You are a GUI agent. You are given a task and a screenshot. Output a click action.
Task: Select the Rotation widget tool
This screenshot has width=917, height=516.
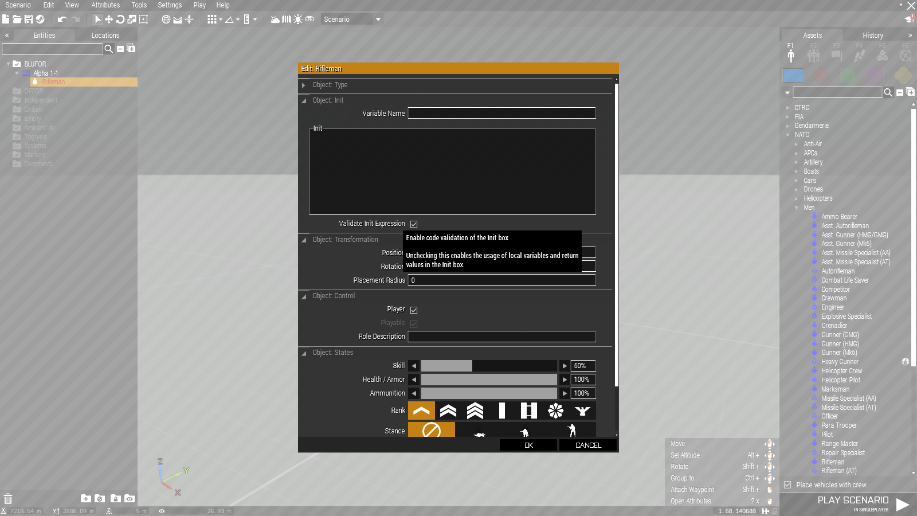click(120, 19)
